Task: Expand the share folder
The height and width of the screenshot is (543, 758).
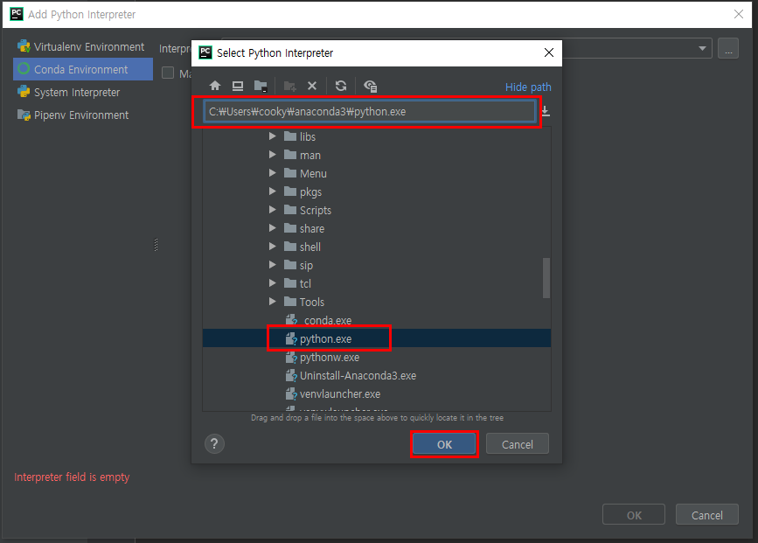Action: (272, 228)
